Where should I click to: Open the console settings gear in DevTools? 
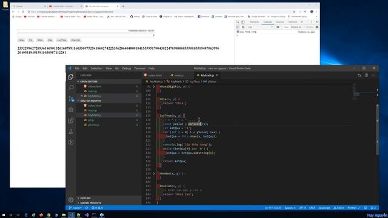coord(316,27)
